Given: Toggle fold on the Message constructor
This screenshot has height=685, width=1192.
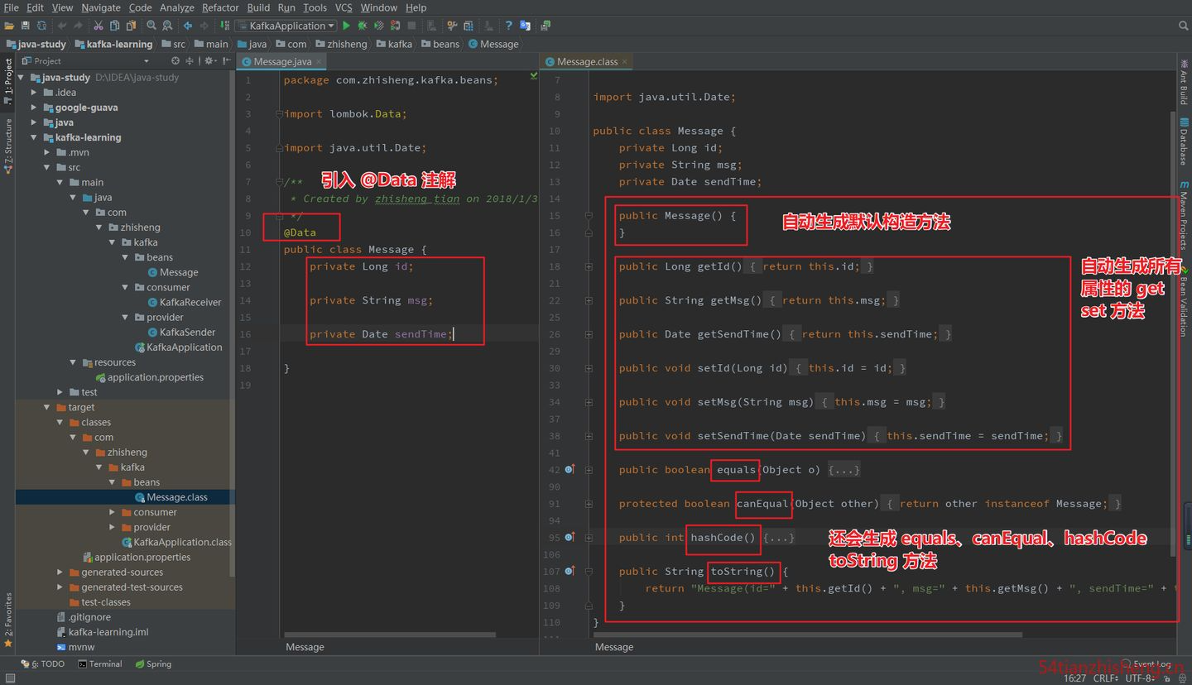Looking at the screenshot, I should point(589,215).
